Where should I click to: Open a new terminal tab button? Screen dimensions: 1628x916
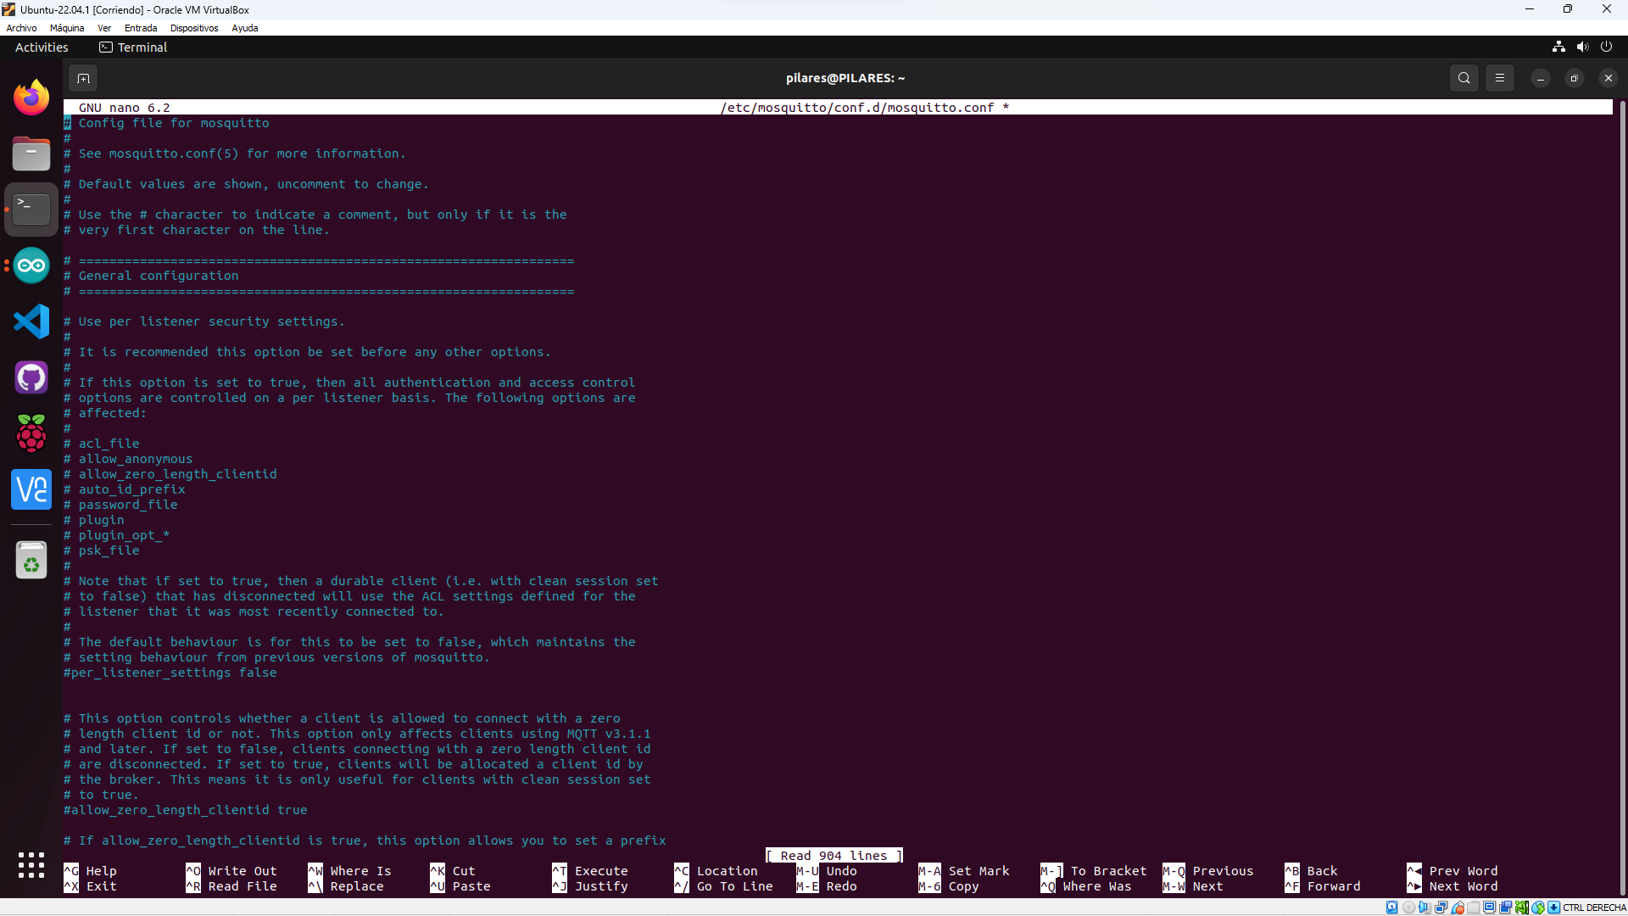(83, 78)
